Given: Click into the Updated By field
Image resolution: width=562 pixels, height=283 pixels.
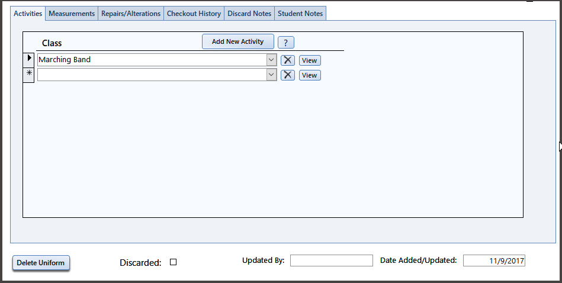Looking at the screenshot, I should point(331,261).
